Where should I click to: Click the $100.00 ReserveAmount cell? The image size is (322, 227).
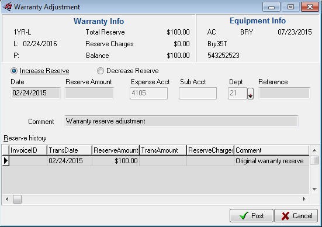click(116, 161)
